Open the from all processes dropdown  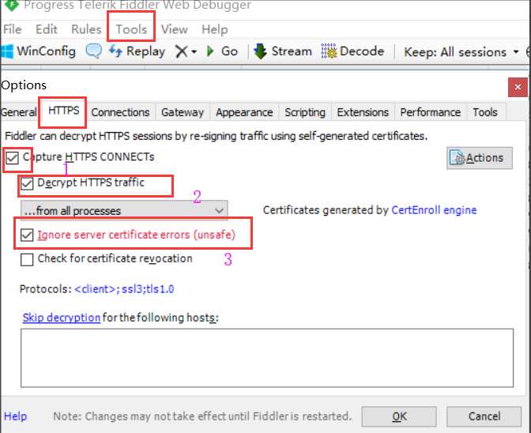pos(124,211)
